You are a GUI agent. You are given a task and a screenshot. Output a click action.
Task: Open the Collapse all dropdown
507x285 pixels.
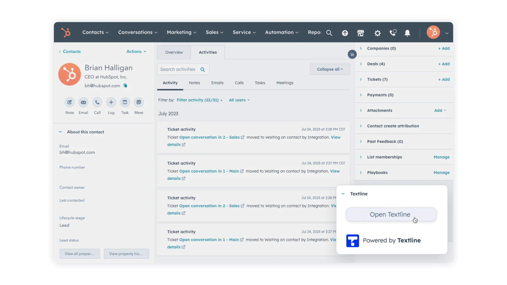[x=330, y=69]
